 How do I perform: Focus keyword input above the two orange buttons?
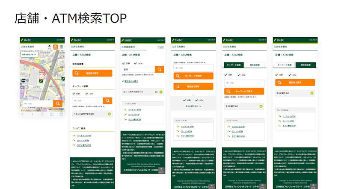(x=193, y=68)
